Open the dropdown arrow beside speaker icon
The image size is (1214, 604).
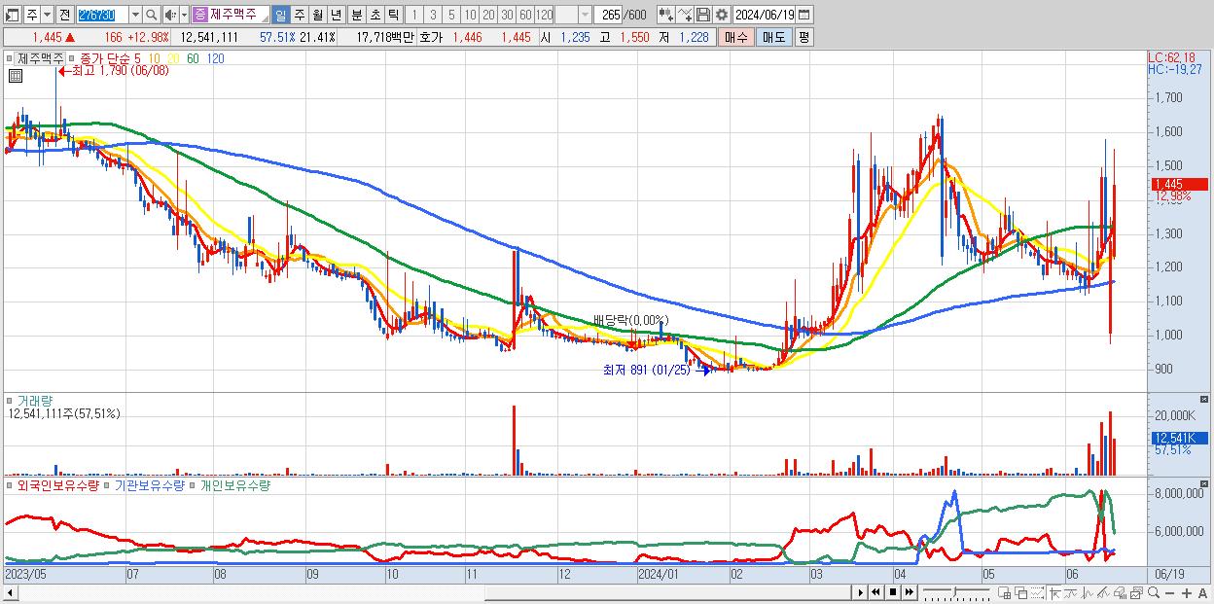click(x=184, y=16)
